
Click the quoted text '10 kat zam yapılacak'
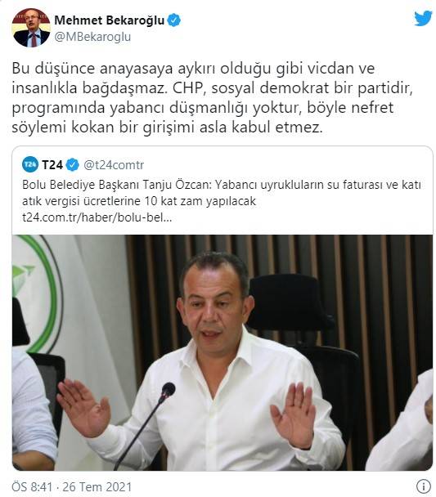point(200,201)
